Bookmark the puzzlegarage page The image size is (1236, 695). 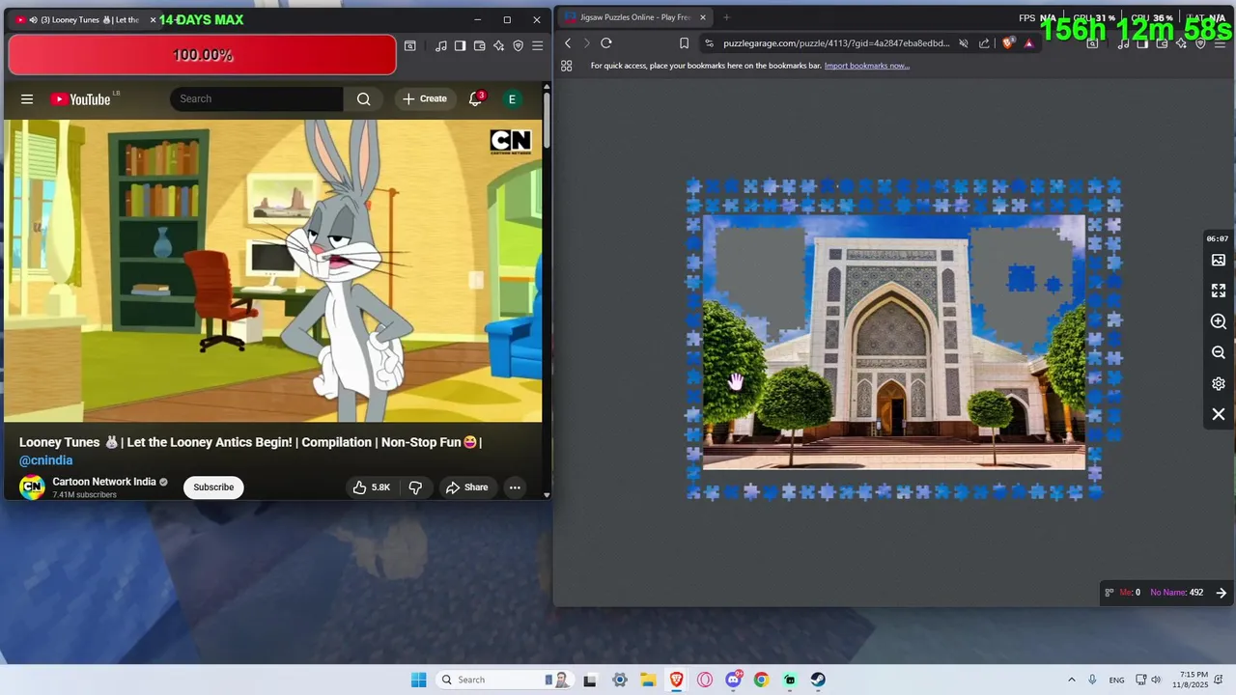click(684, 43)
